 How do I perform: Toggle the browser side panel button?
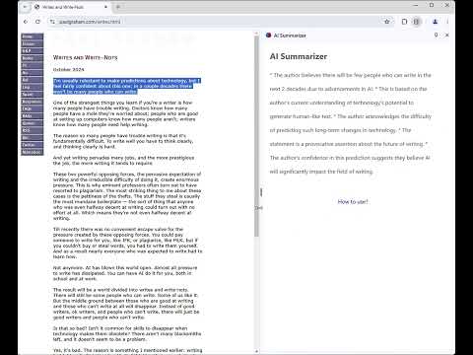tap(416, 22)
